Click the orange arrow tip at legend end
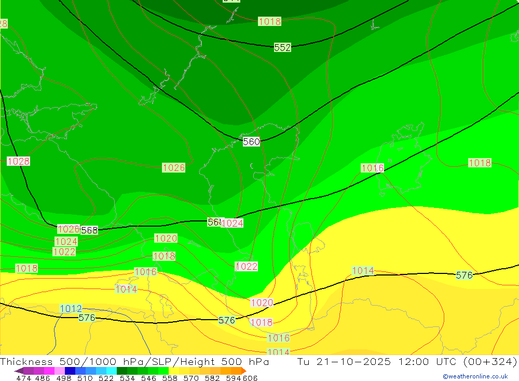 244,371
